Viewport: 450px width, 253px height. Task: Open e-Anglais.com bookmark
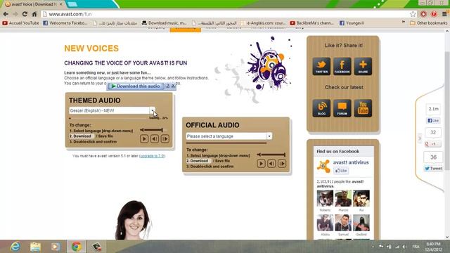coord(263,23)
